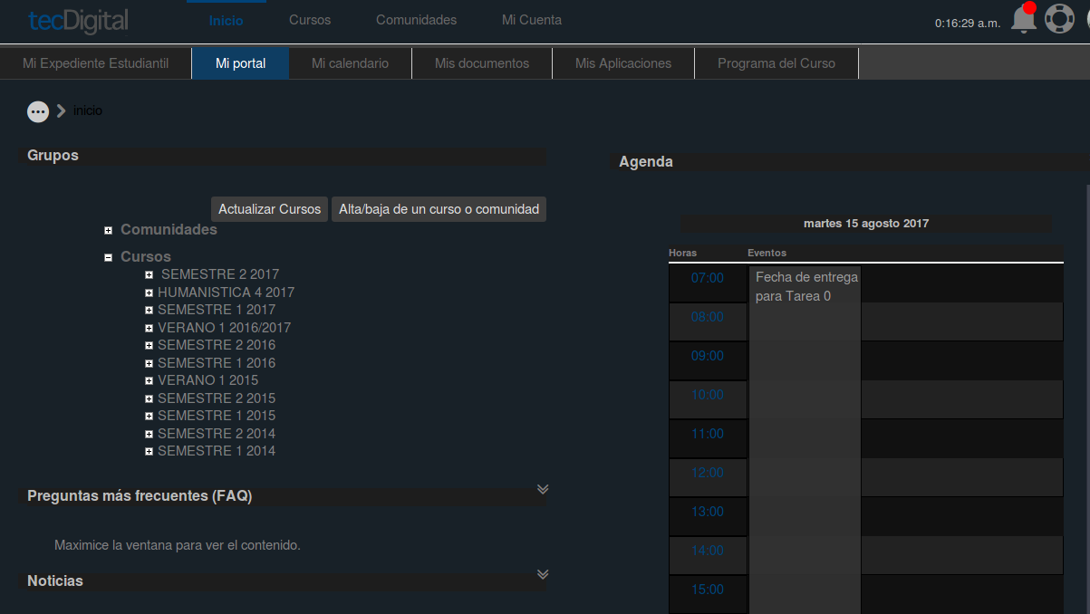Open the Cursos top menu
The height and width of the screenshot is (614, 1090).
(310, 20)
